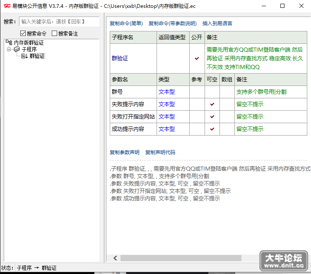
Task: Click the horizontal scrollbar left arrow
Action: [x=116, y=258]
